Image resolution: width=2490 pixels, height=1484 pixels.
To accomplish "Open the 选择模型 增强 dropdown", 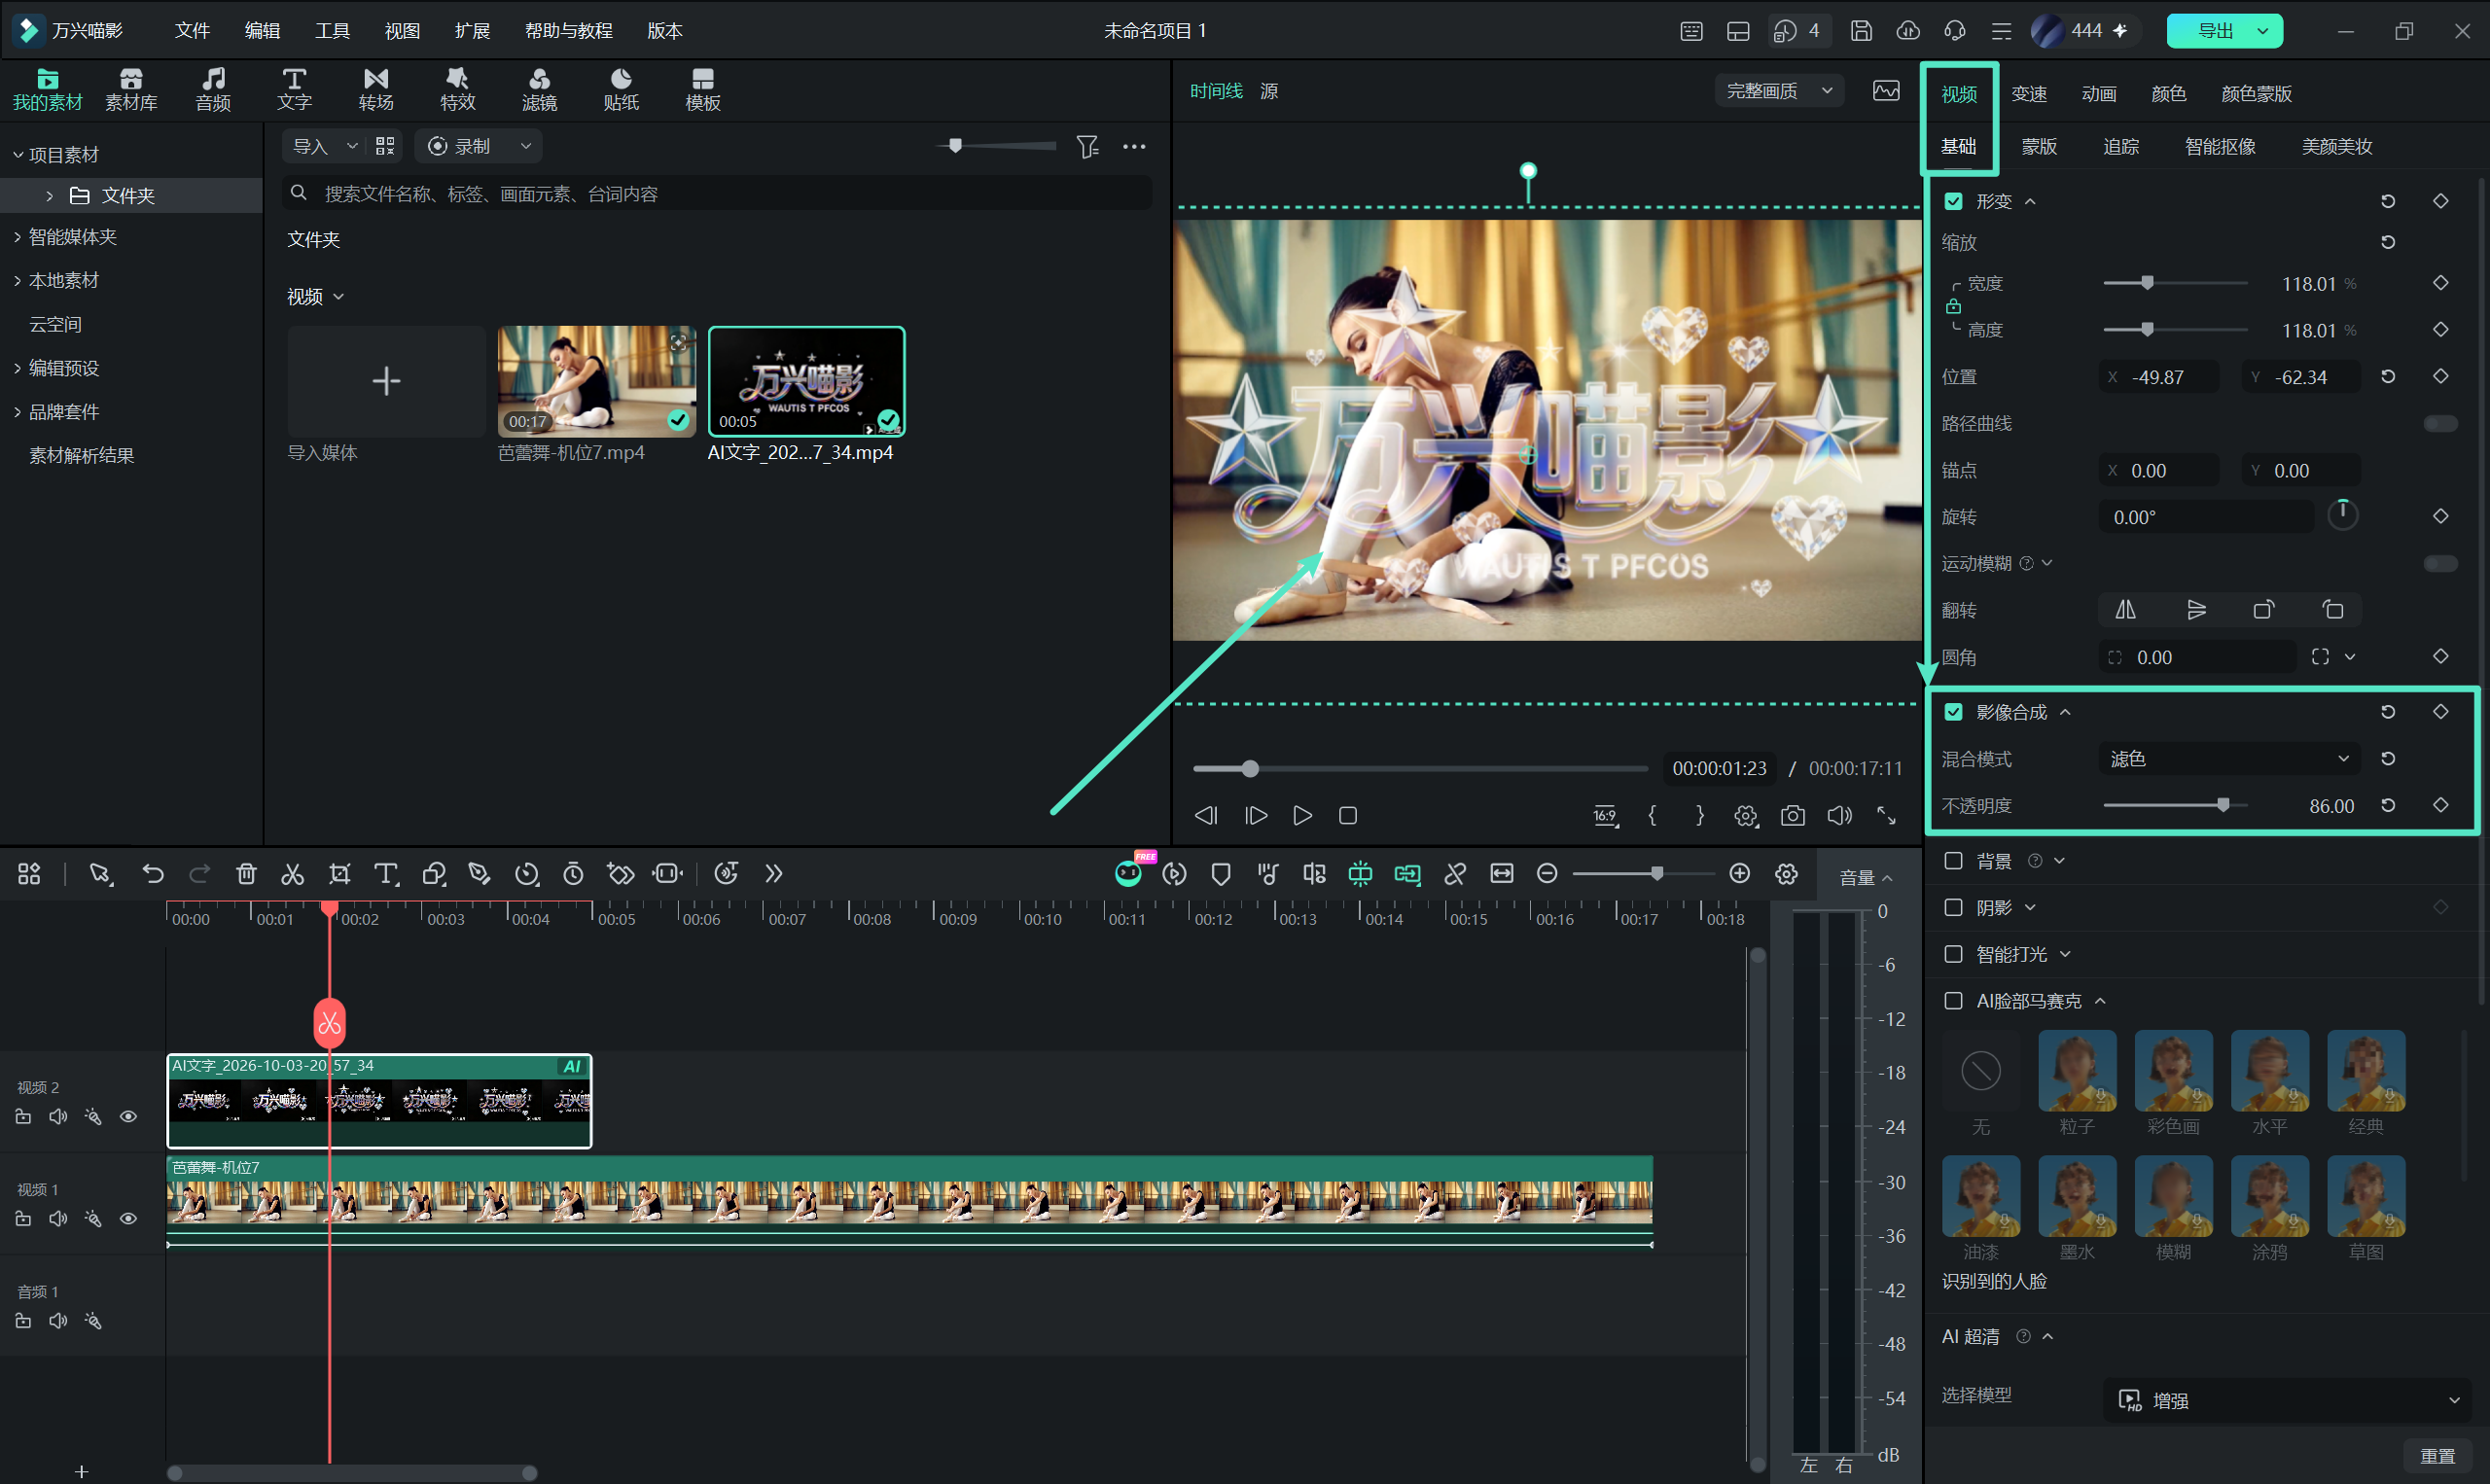I will pyautogui.click(x=2289, y=1400).
